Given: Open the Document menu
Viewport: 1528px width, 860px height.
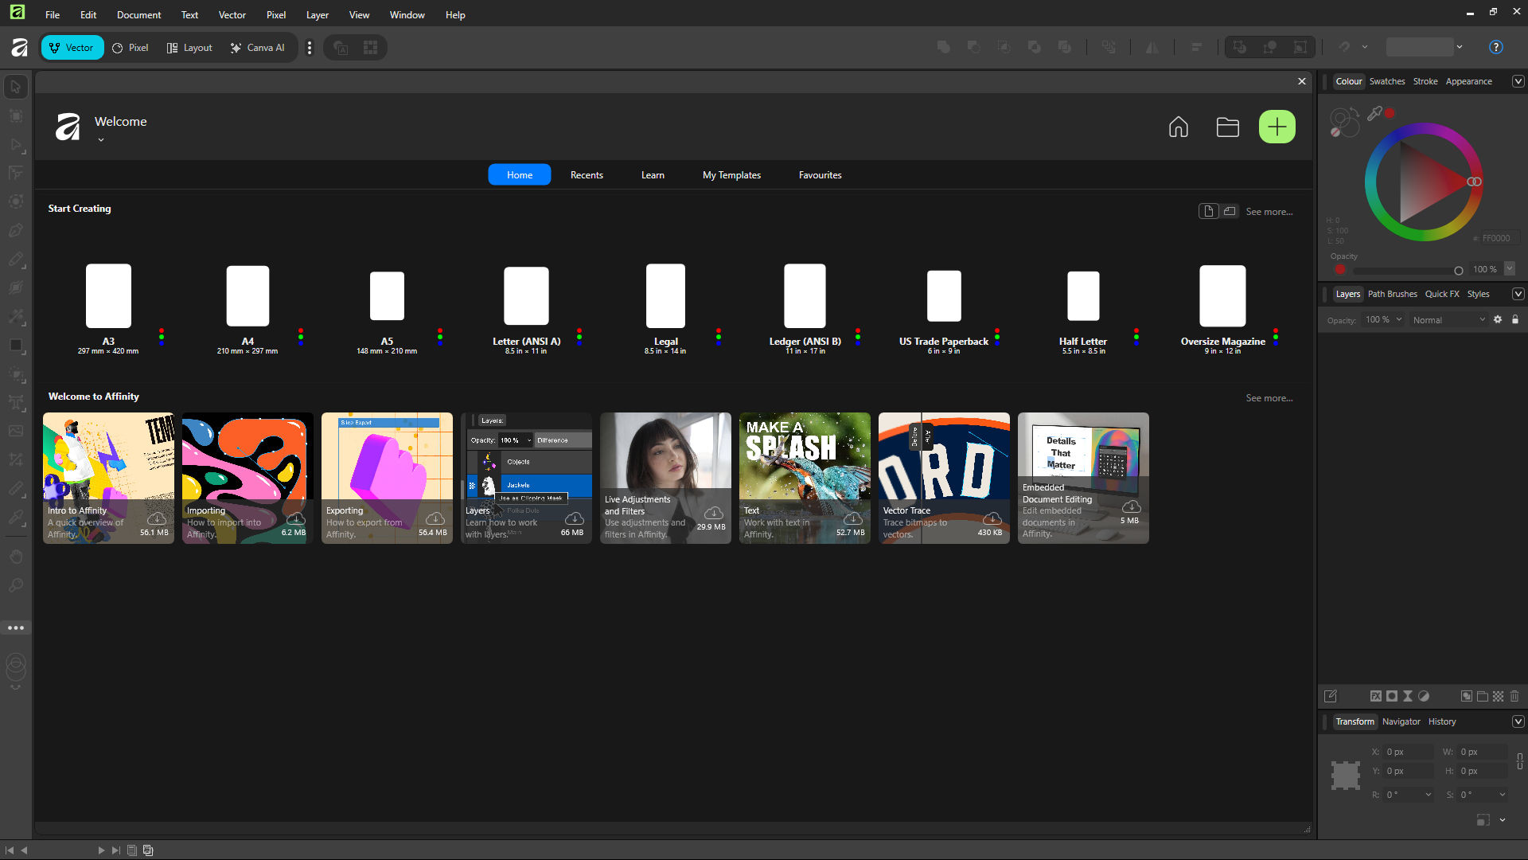Looking at the screenshot, I should coord(138,14).
